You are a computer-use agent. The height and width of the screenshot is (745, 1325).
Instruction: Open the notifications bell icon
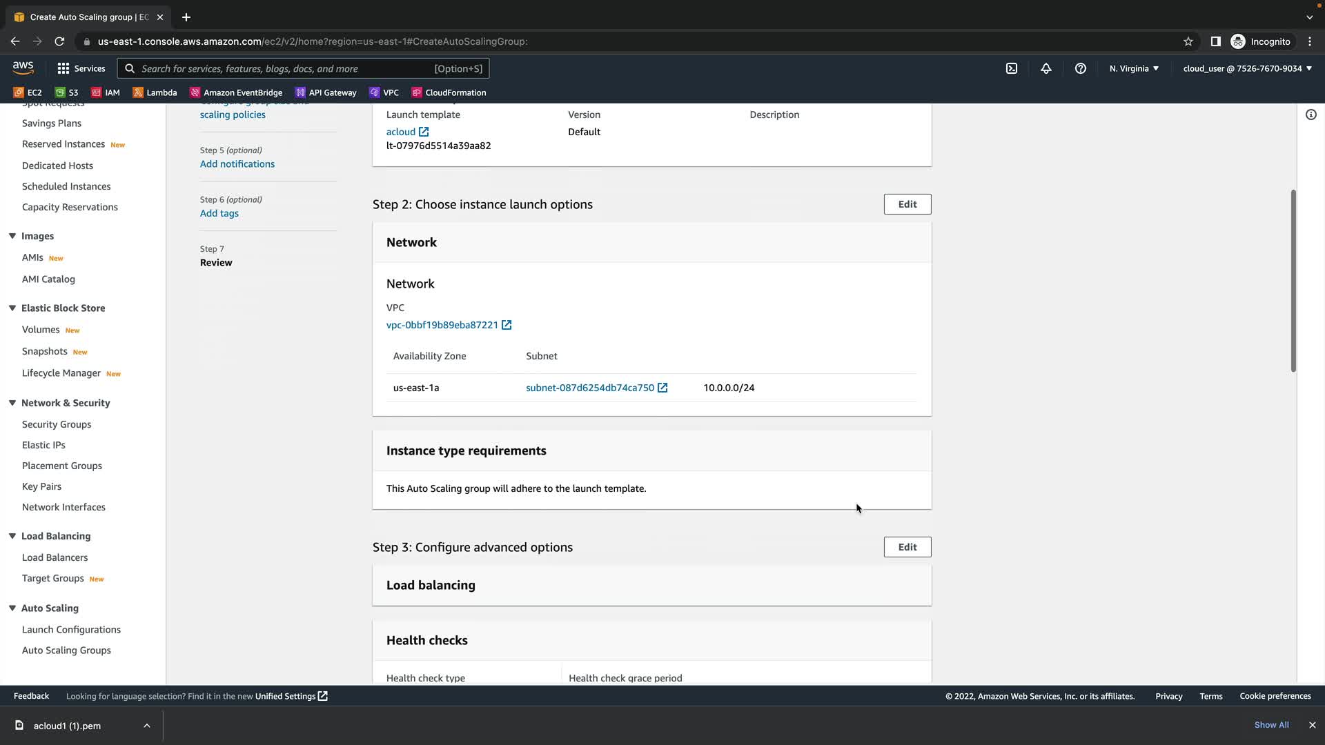tap(1046, 68)
